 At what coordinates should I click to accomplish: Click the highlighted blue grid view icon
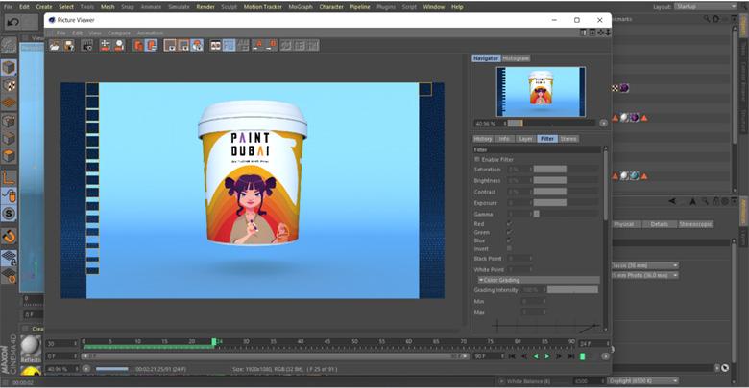pos(230,45)
